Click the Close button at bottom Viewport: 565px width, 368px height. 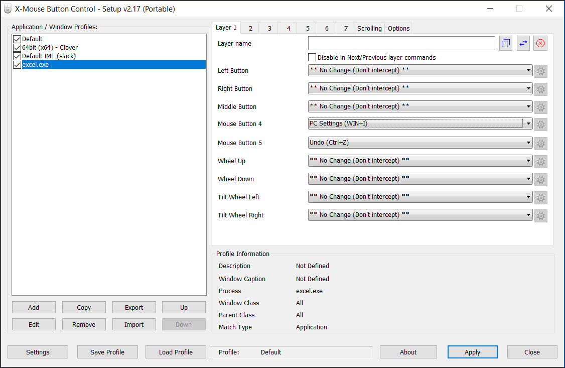[532, 352]
